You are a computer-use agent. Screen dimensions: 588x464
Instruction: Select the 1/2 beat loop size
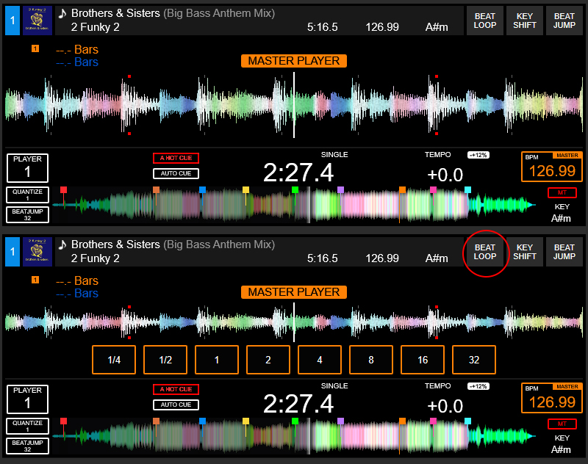(x=165, y=360)
